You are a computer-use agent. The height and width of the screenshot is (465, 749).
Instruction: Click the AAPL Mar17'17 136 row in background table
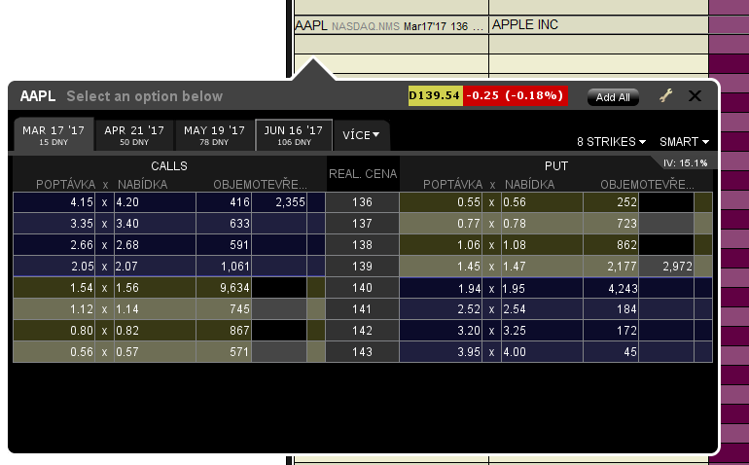[391, 25]
